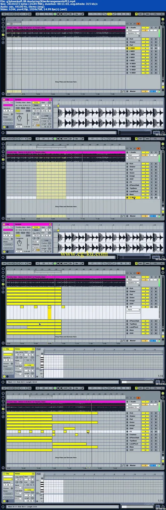Toggle TopBass track activator 10 in second frame
Viewport: 166px width, 510px height.
[x=145, y=189]
